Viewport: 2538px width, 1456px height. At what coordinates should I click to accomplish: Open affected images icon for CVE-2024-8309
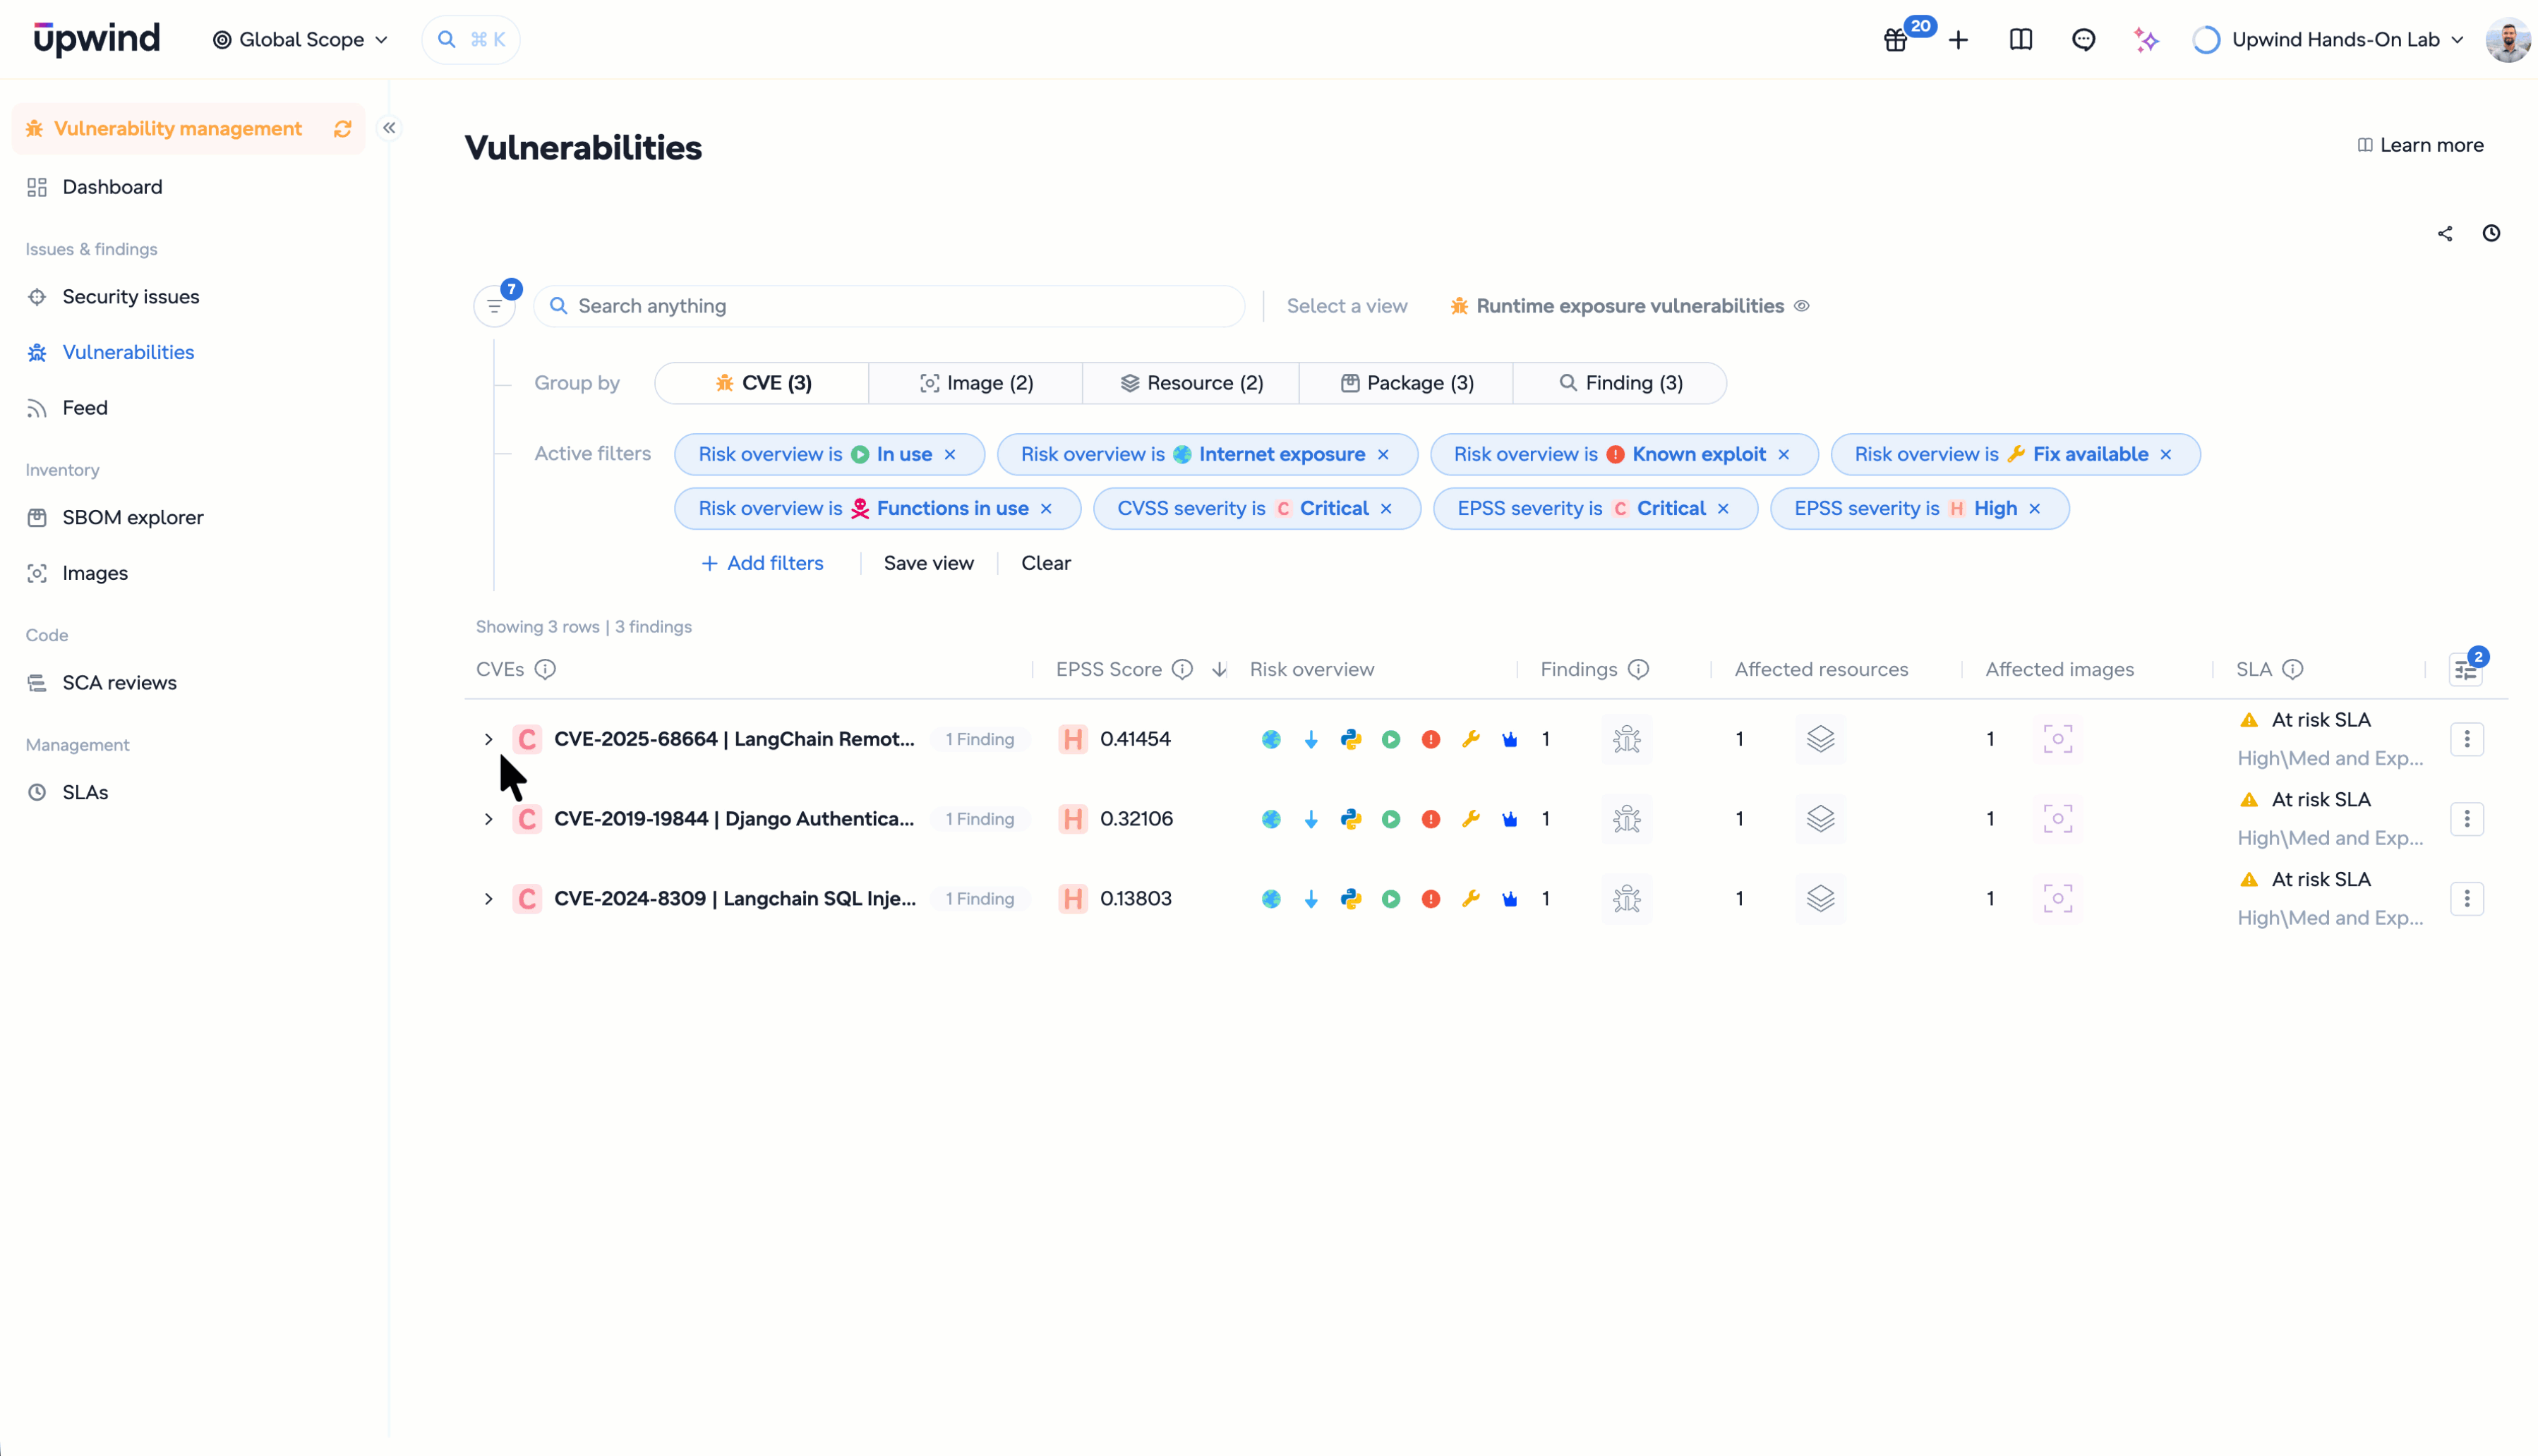[x=2058, y=900]
